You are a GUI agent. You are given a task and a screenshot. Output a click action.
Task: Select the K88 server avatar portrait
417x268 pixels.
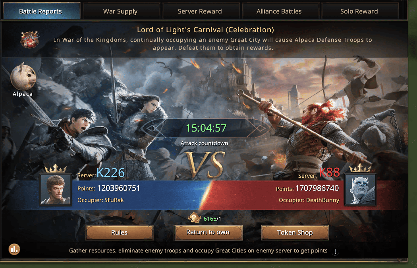360,190
